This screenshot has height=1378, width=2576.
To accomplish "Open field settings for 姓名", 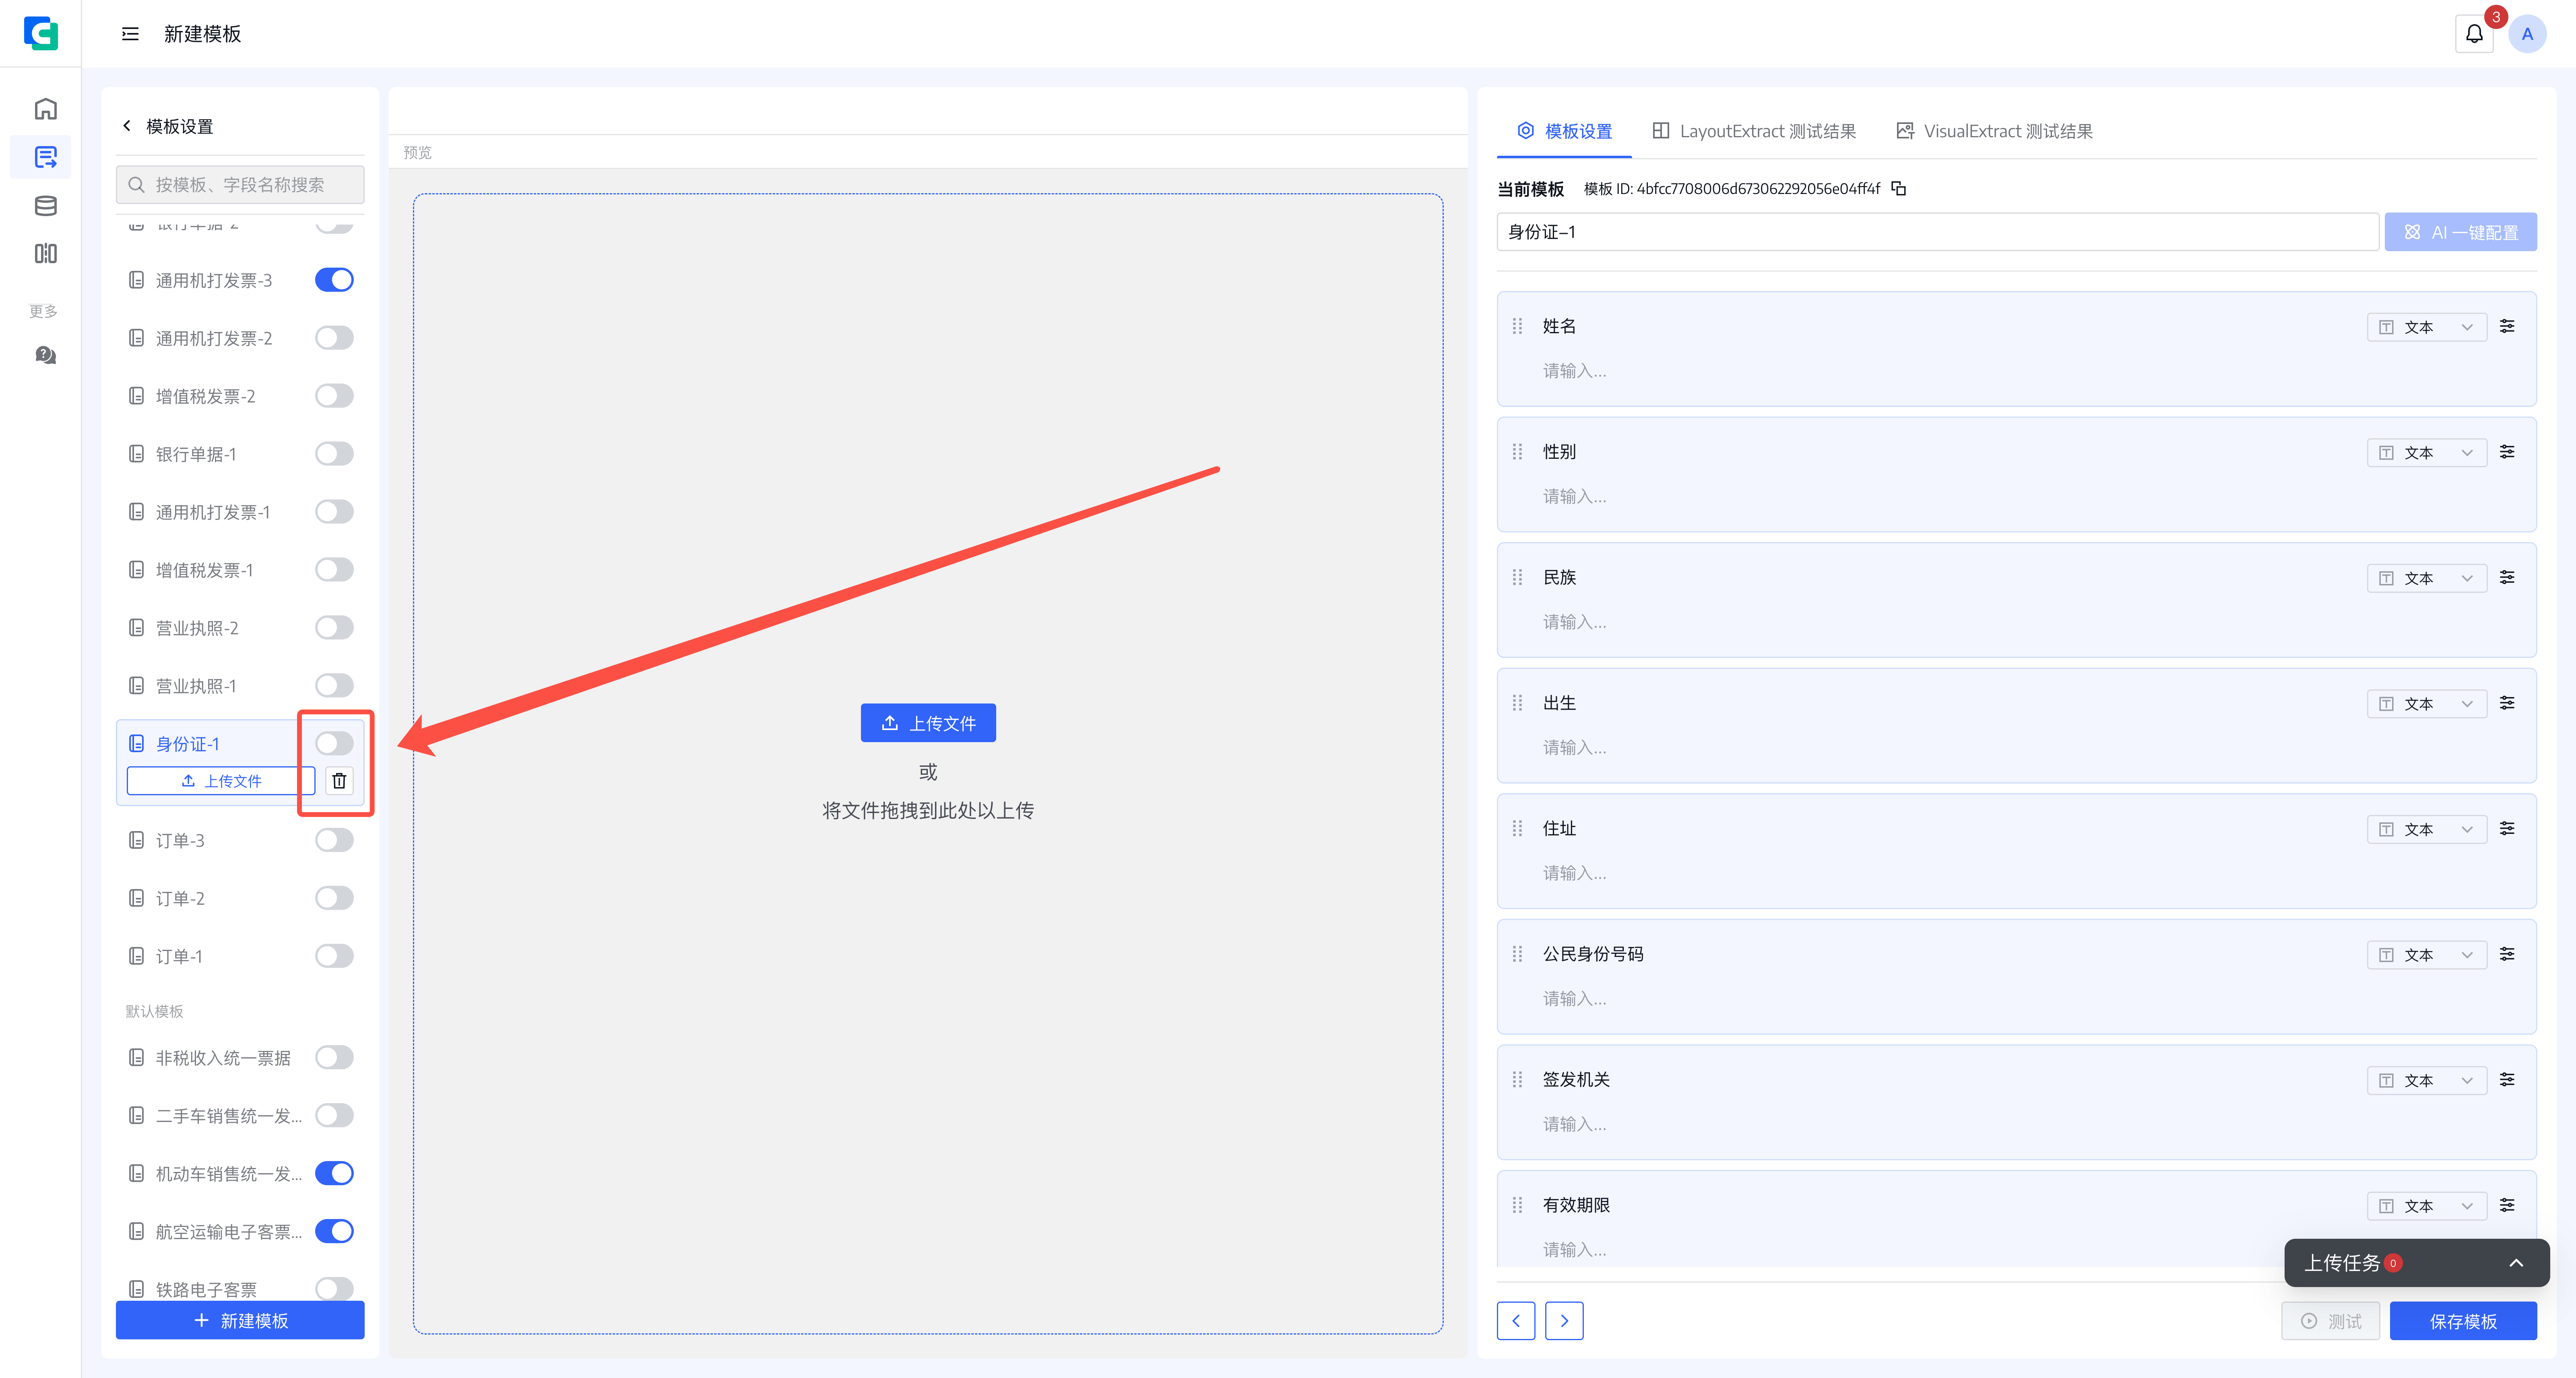I will pyautogui.click(x=2507, y=326).
